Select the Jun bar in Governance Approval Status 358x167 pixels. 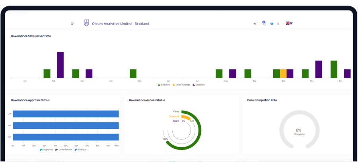(66, 114)
